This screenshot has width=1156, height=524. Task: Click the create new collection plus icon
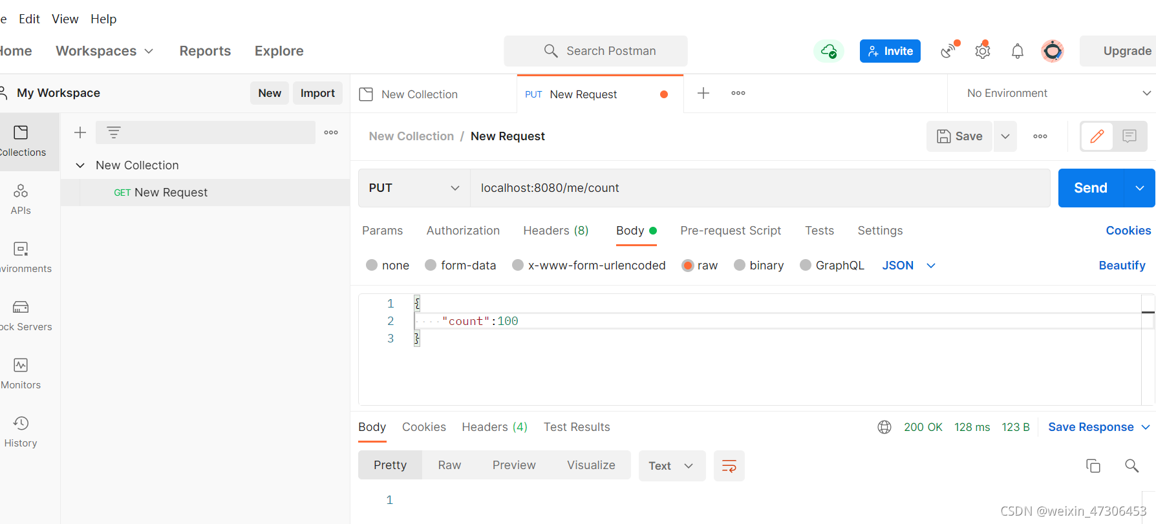[80, 132]
